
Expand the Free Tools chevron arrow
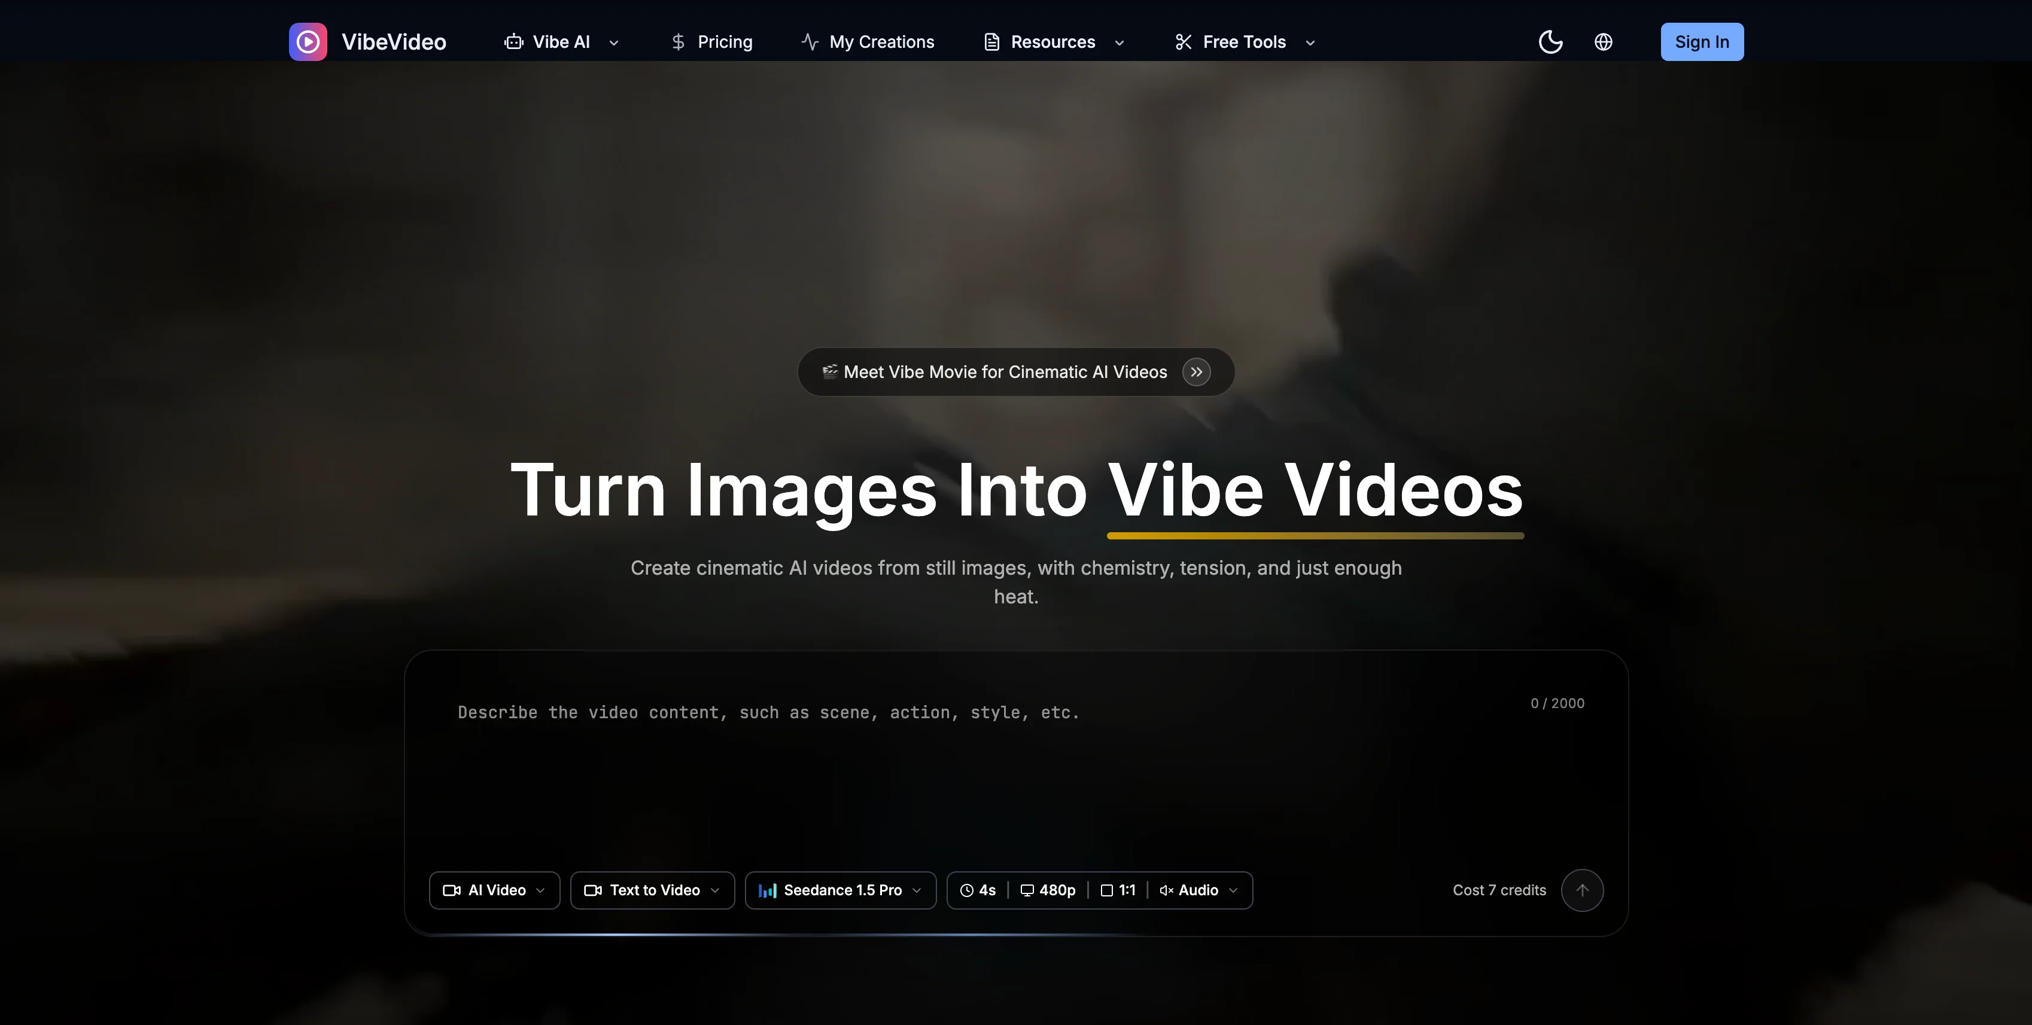[1310, 42]
